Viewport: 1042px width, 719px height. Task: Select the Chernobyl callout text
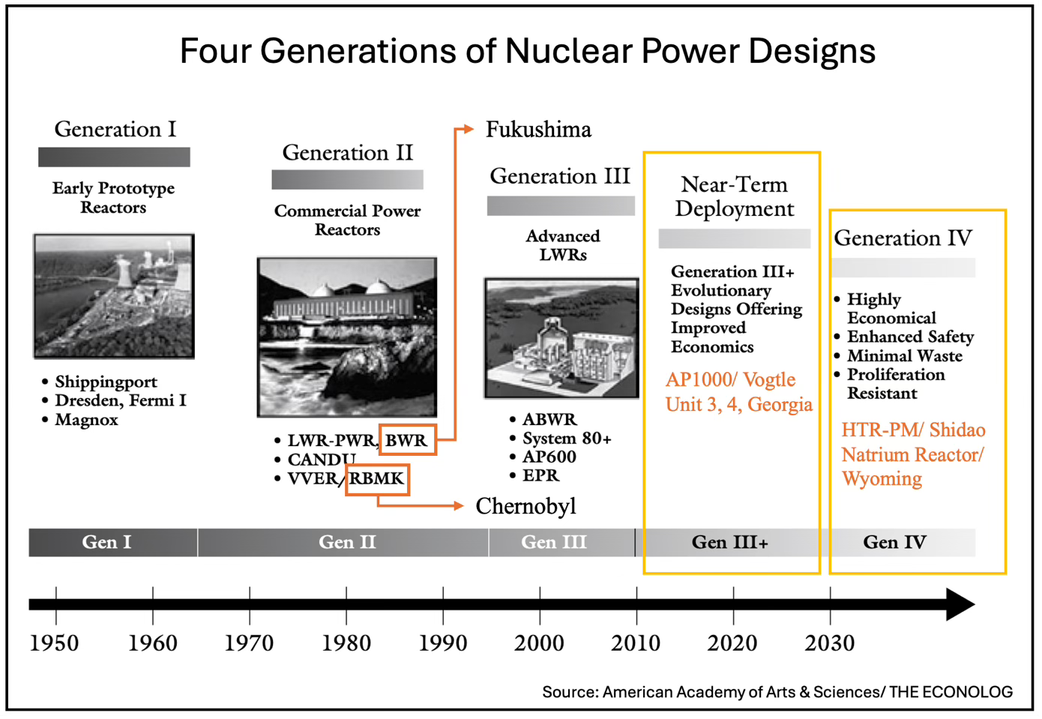(x=525, y=506)
